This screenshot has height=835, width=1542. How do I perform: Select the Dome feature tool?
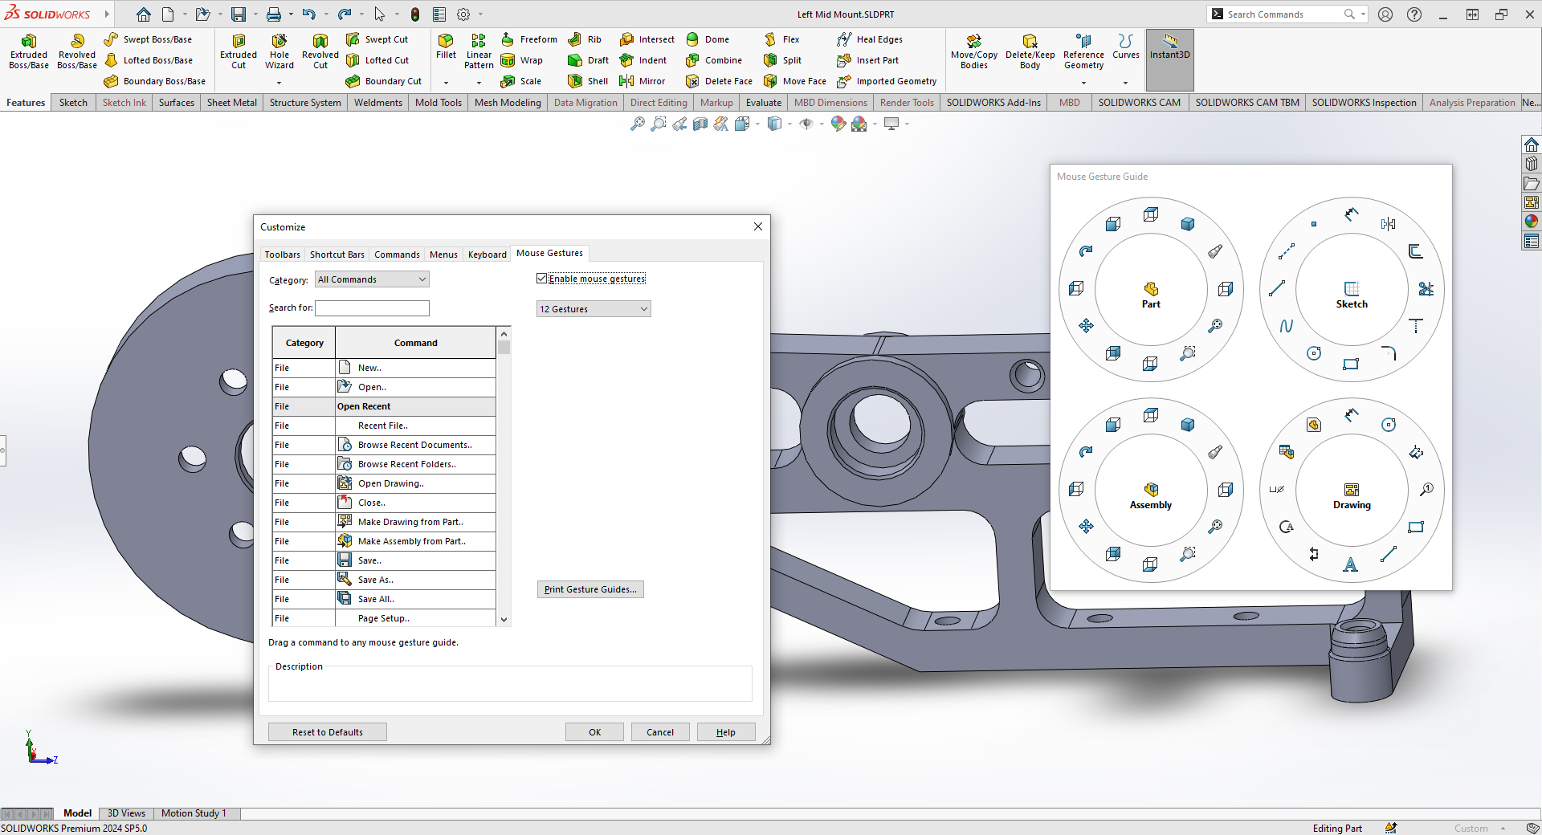(708, 39)
